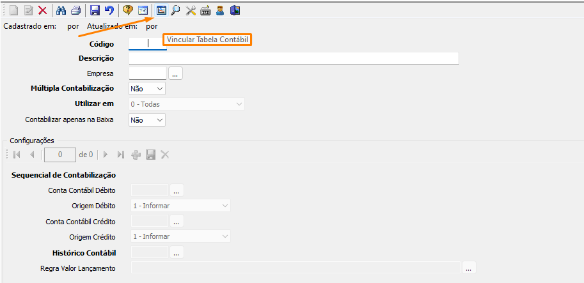Image resolution: width=584 pixels, height=283 pixels.
Task: Open the Utilizar em dropdown
Action: click(187, 104)
